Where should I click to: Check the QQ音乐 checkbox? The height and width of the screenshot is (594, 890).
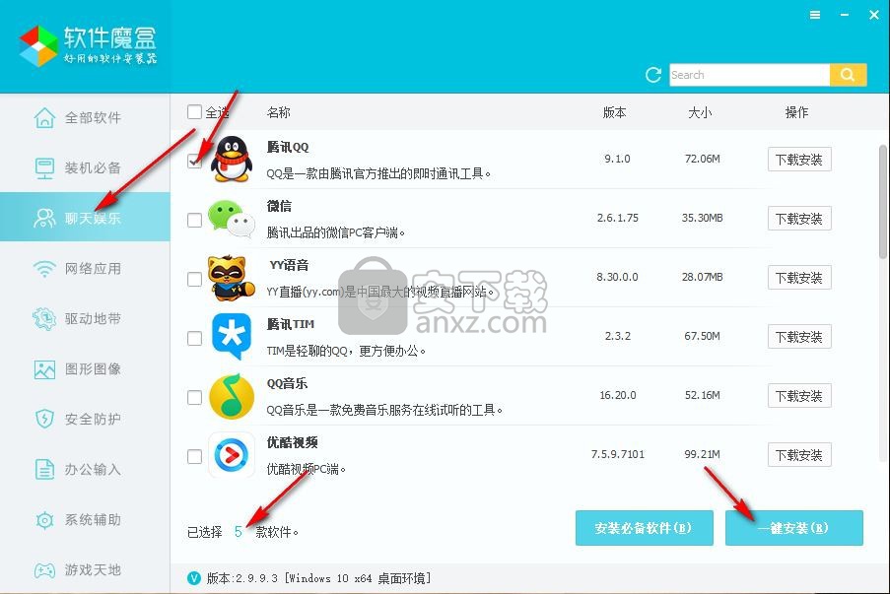(195, 397)
